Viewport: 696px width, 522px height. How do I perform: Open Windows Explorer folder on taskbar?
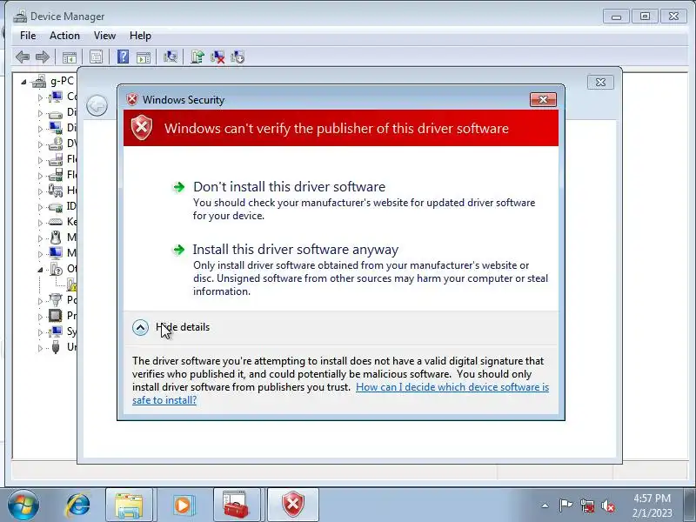pos(129,505)
